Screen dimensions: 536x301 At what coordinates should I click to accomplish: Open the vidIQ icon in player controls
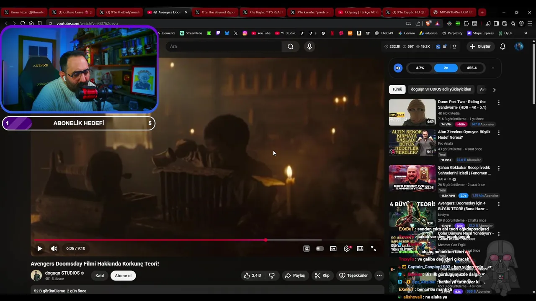(307, 248)
